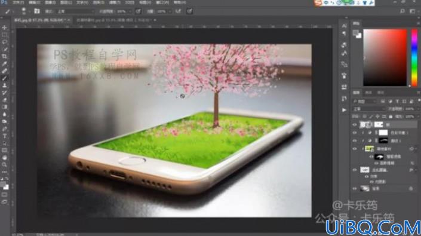
Task: Open the Edit menu
Action: pos(35,2)
